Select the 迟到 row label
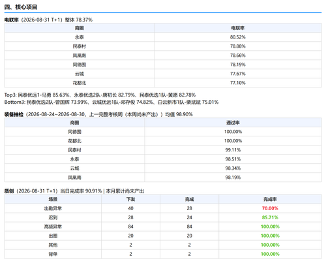 53,217
